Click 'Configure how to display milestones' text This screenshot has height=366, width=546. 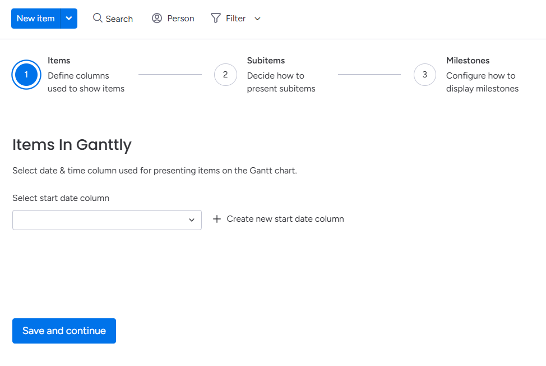click(x=482, y=83)
